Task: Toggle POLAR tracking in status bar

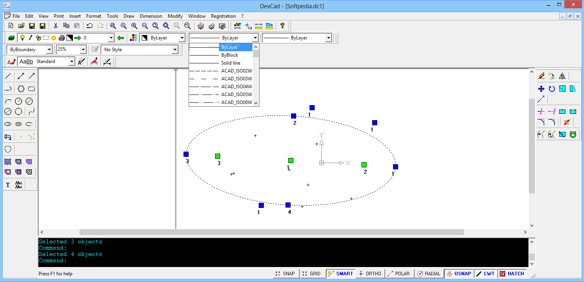Action: [399, 274]
